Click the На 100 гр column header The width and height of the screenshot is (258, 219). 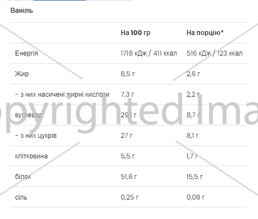pos(136,33)
